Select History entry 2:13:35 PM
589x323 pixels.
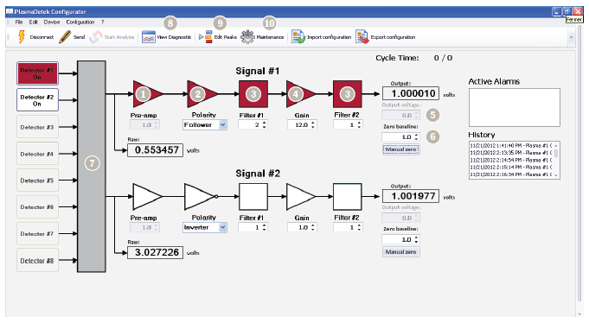[x=511, y=153]
